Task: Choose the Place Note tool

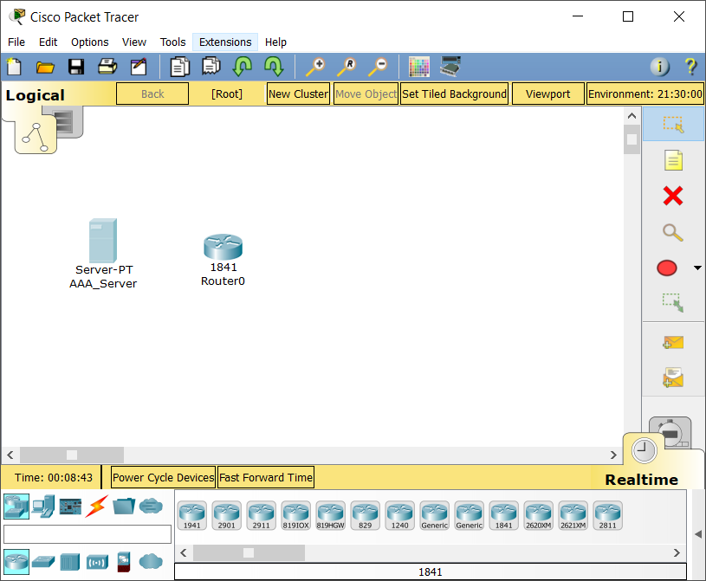Action: click(673, 160)
